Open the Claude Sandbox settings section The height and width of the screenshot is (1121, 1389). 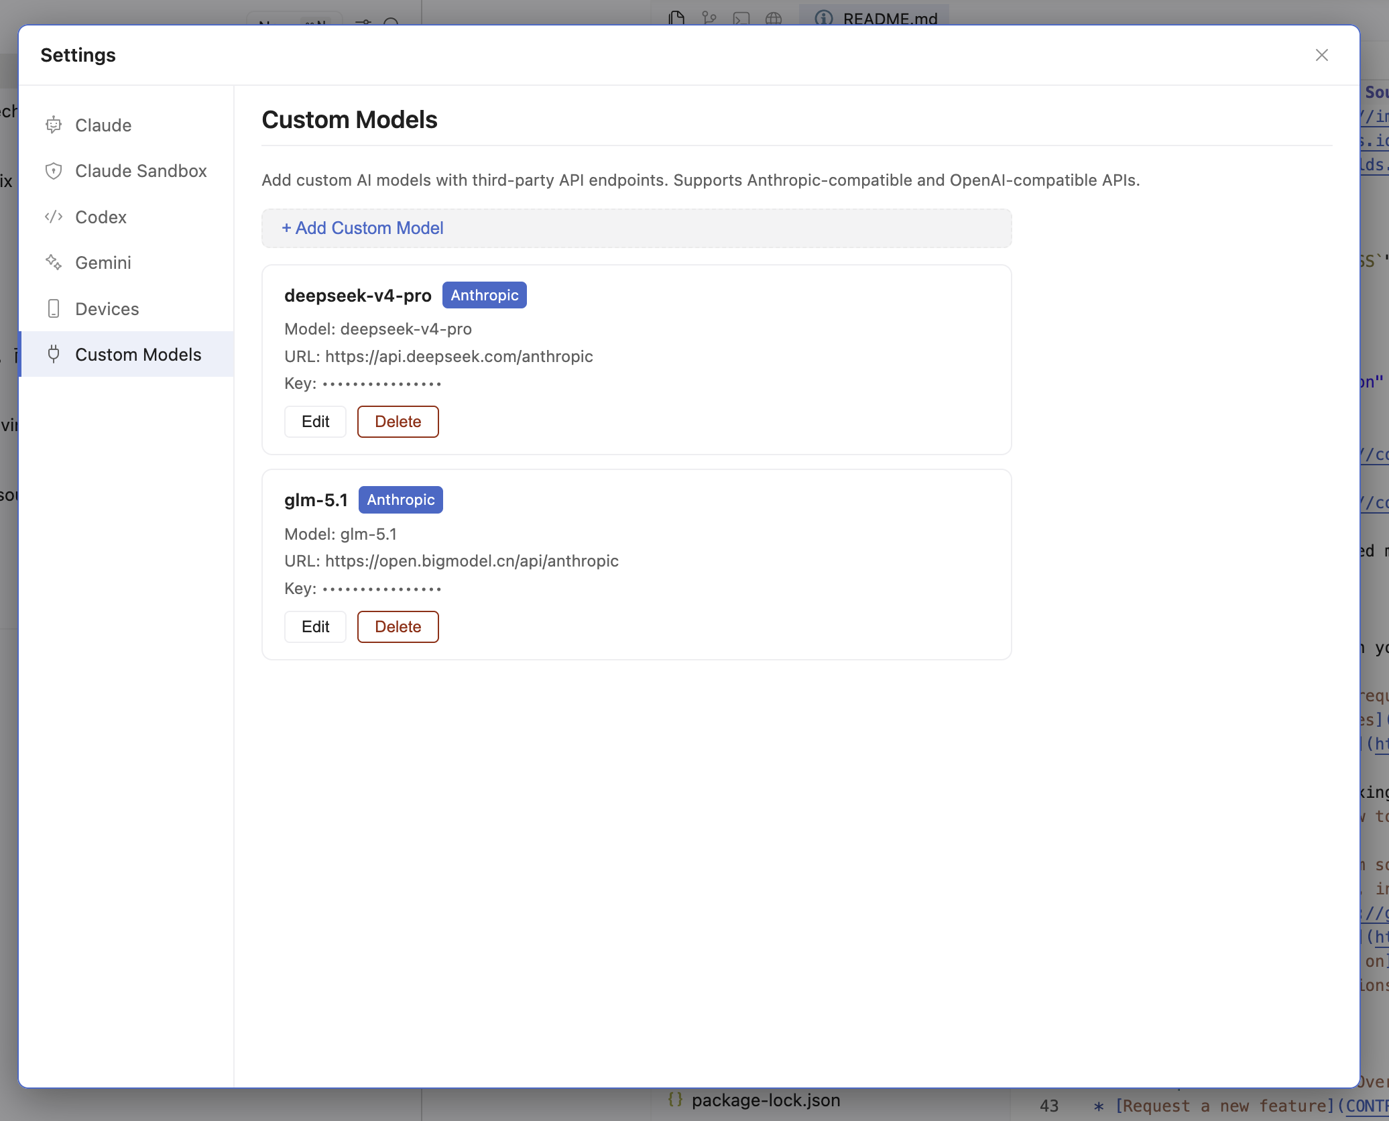pyautogui.click(x=126, y=171)
